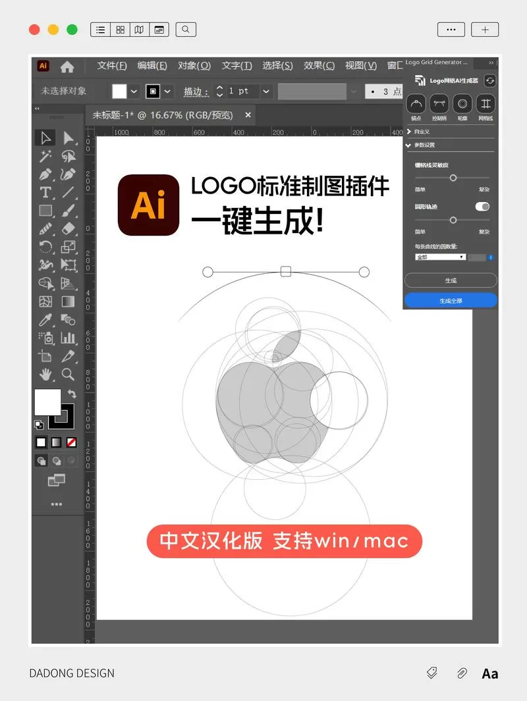
Task: Select the Paintbrush tool
Action: click(68, 211)
